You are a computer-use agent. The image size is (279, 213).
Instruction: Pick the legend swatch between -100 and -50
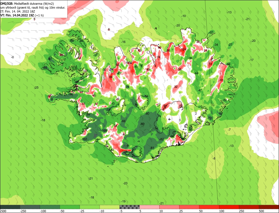click(x=50, y=207)
